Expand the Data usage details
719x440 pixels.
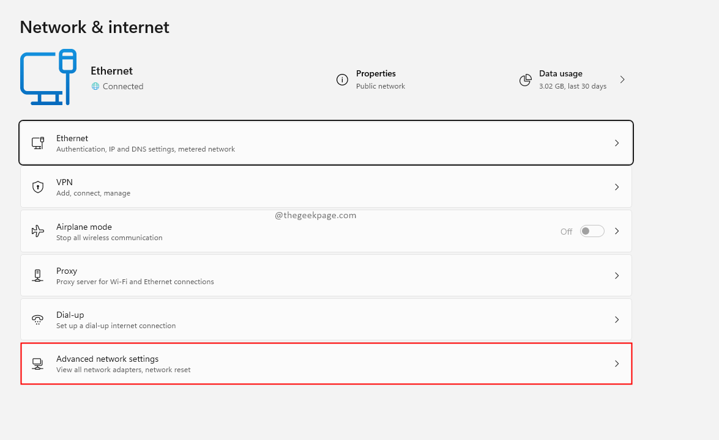coord(622,79)
